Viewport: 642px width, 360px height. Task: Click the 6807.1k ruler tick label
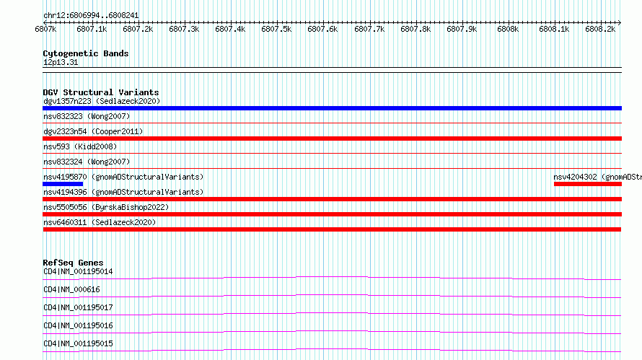coord(92,30)
